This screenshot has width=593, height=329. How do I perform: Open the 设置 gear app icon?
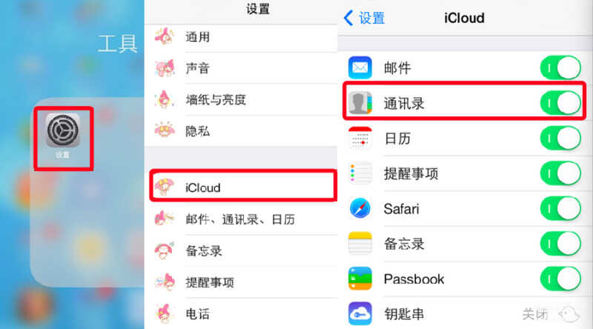click(x=63, y=130)
